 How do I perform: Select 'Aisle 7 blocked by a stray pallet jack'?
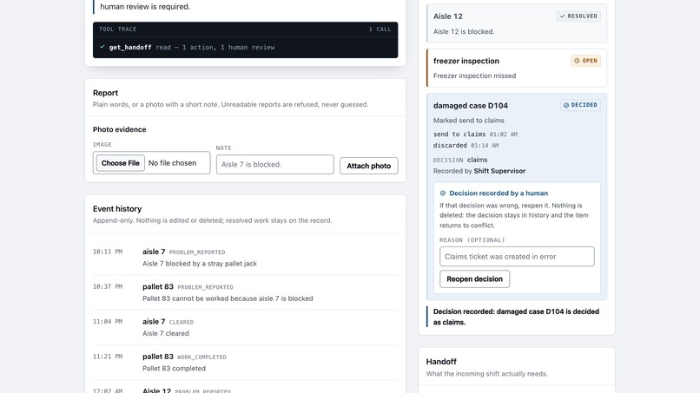point(200,264)
